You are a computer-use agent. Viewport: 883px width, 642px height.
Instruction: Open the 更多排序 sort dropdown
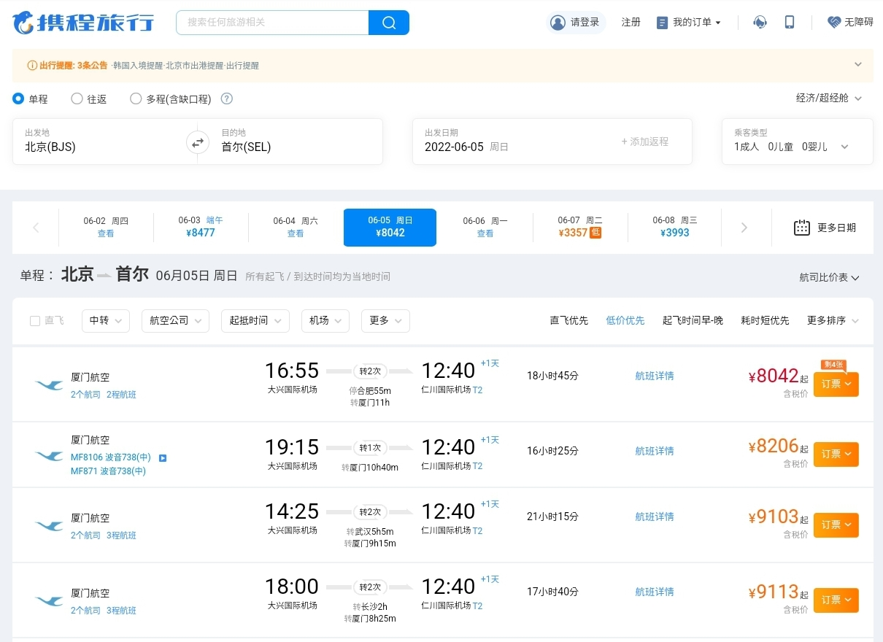(833, 321)
